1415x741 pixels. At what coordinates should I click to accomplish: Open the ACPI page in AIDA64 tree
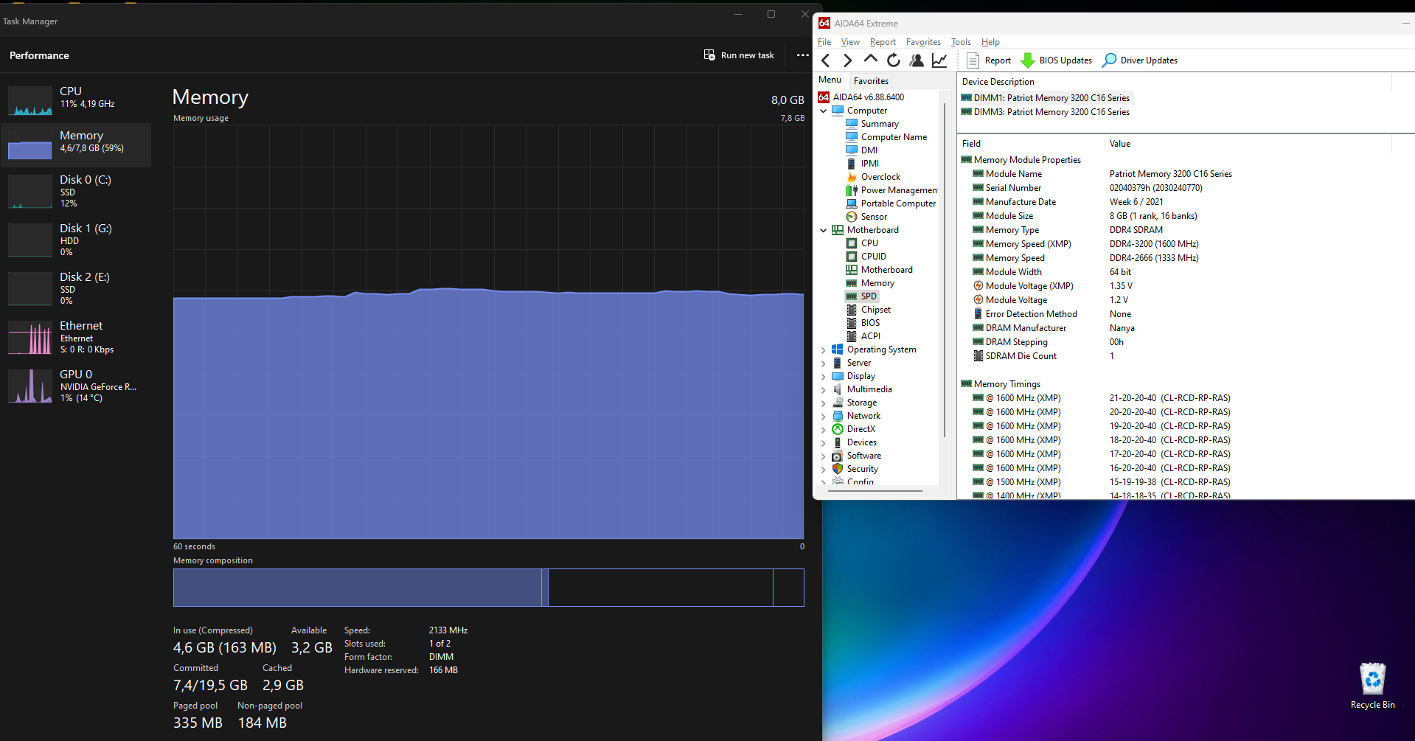[x=870, y=336]
